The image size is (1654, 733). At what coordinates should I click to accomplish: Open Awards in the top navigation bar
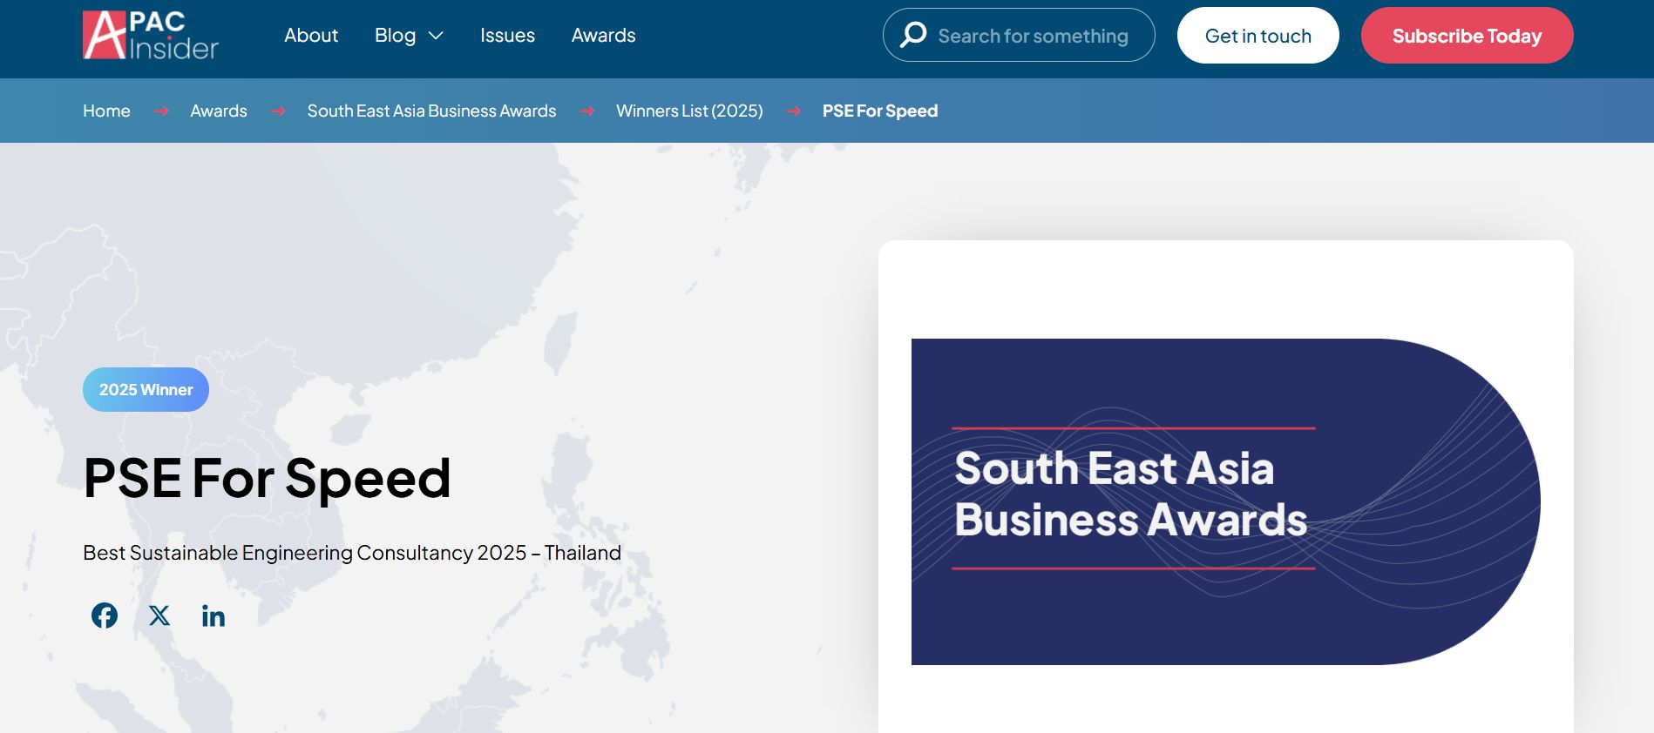[x=603, y=36]
